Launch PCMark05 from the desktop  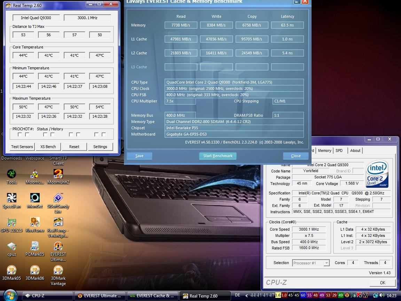35,249
